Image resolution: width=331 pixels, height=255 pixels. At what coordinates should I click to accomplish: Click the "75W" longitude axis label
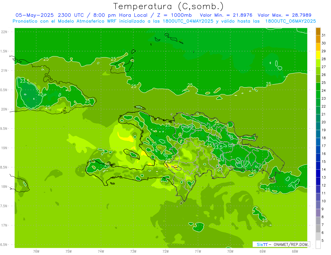[x=69, y=251]
